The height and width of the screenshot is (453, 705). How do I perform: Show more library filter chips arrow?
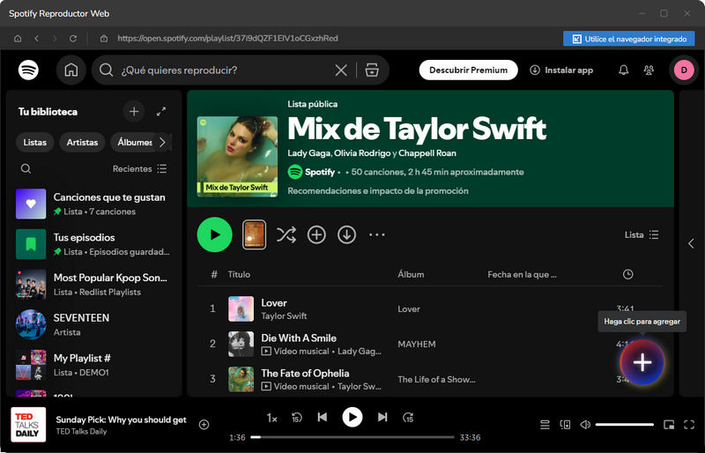click(163, 142)
